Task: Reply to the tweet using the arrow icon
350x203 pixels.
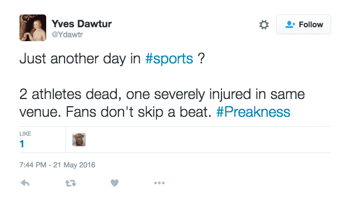Action: point(25,183)
